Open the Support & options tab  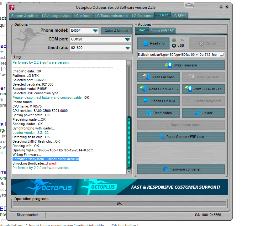(x=25, y=16)
